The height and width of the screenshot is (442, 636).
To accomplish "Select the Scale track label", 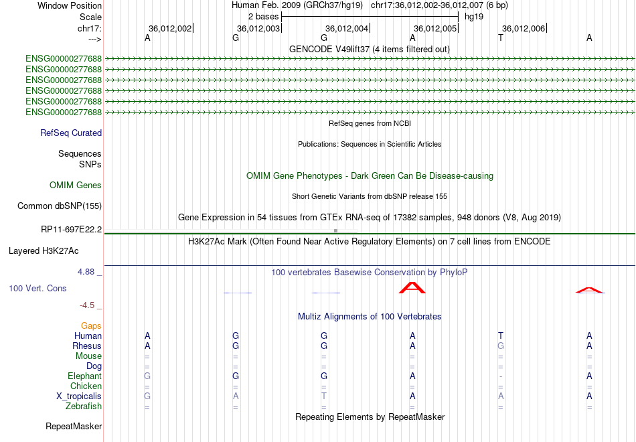I will click(90, 17).
